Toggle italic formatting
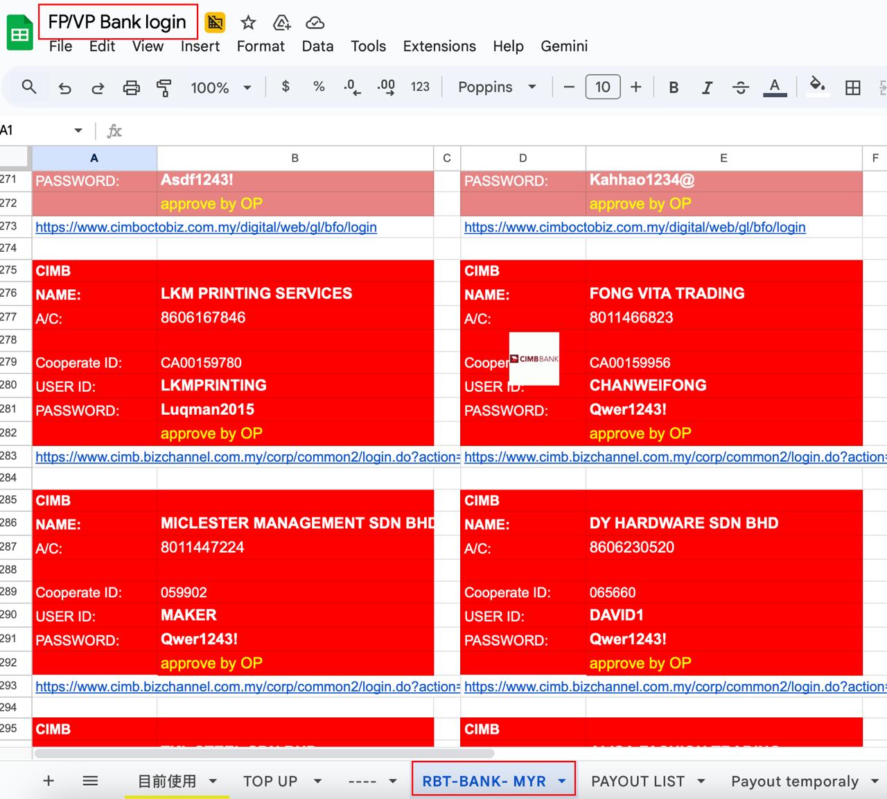 (x=706, y=87)
